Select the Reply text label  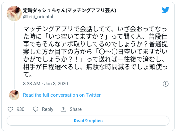[48, 109]
